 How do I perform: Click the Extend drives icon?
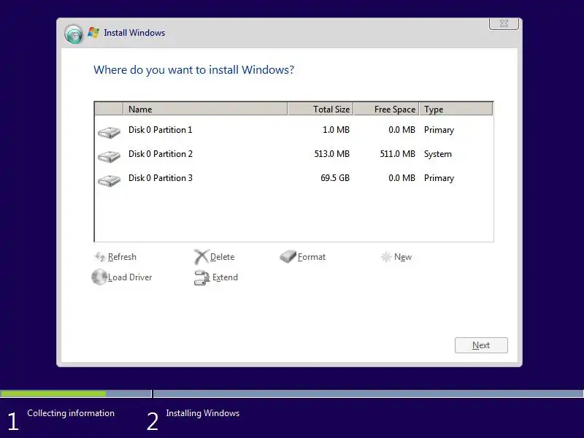pos(202,278)
